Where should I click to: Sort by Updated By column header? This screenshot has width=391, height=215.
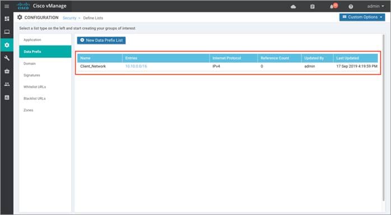pyautogui.click(x=317, y=58)
